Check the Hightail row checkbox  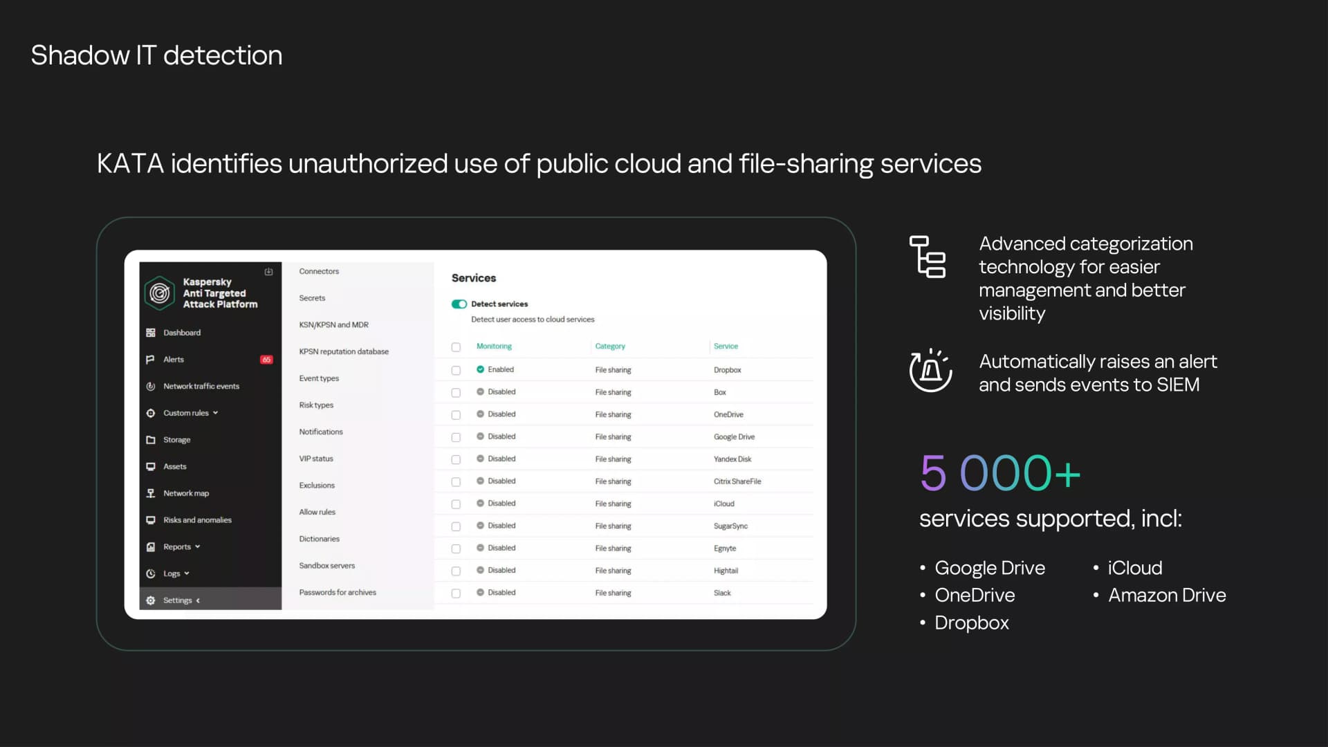click(456, 571)
